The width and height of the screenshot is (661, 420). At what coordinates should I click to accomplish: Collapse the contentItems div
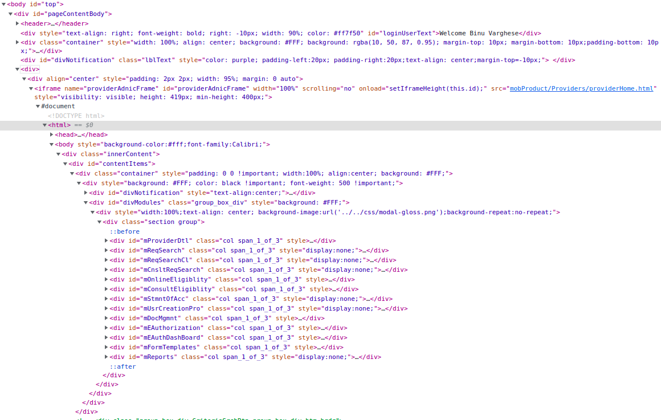coord(65,164)
